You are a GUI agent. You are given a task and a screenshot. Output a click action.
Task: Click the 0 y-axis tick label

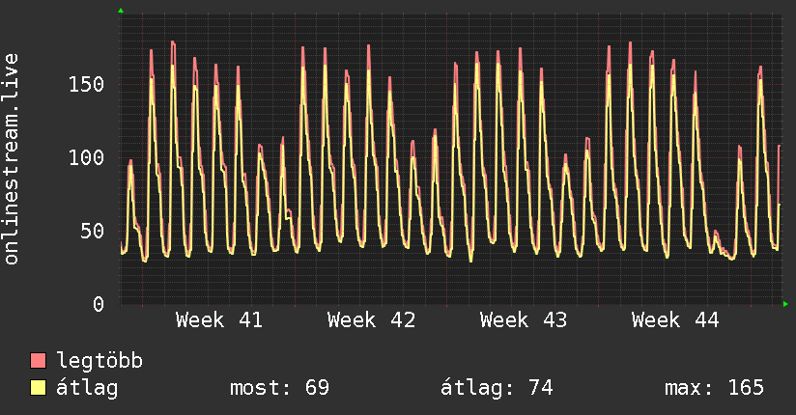pos(99,304)
